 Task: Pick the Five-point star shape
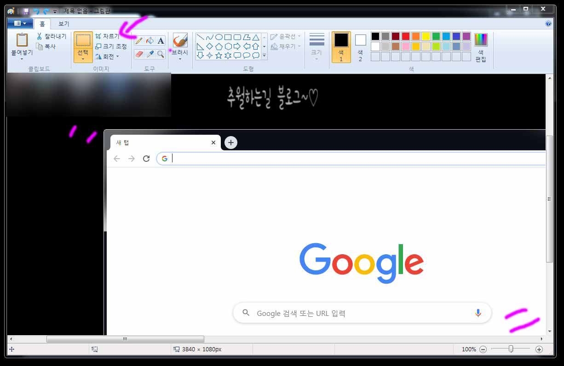pos(219,56)
